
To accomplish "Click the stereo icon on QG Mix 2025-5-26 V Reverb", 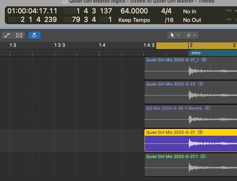I will tap(207, 108).
